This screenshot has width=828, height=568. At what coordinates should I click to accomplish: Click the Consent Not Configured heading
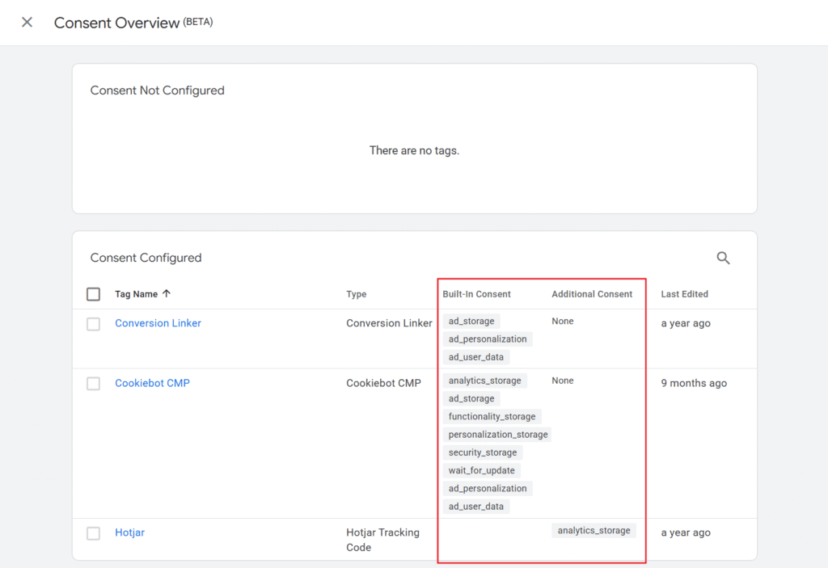click(x=158, y=90)
